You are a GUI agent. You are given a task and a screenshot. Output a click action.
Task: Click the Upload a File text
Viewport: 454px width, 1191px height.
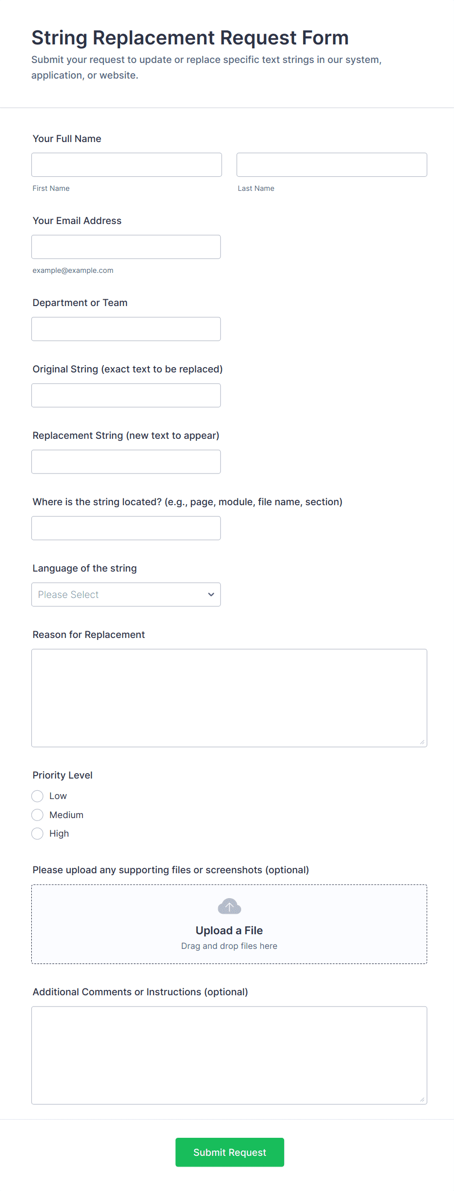click(x=229, y=930)
